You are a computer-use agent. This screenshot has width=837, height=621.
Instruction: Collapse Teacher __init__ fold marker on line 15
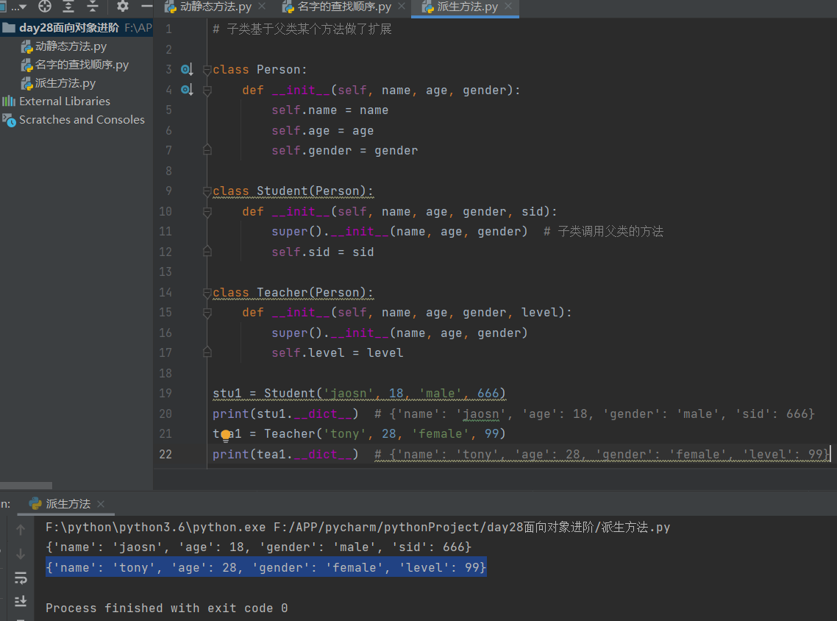tap(207, 313)
